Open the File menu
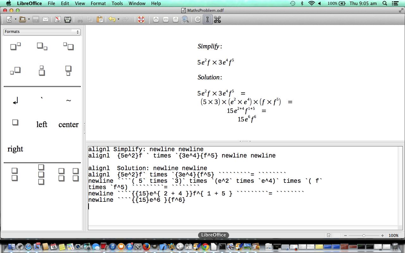405x253 pixels. click(x=51, y=3)
